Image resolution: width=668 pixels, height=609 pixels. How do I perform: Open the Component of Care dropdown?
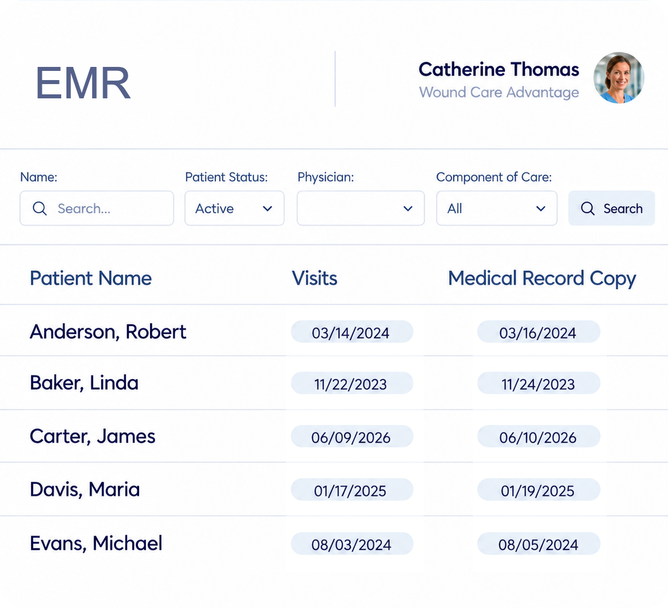click(497, 208)
